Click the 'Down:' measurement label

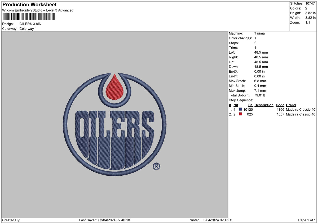[234, 67]
